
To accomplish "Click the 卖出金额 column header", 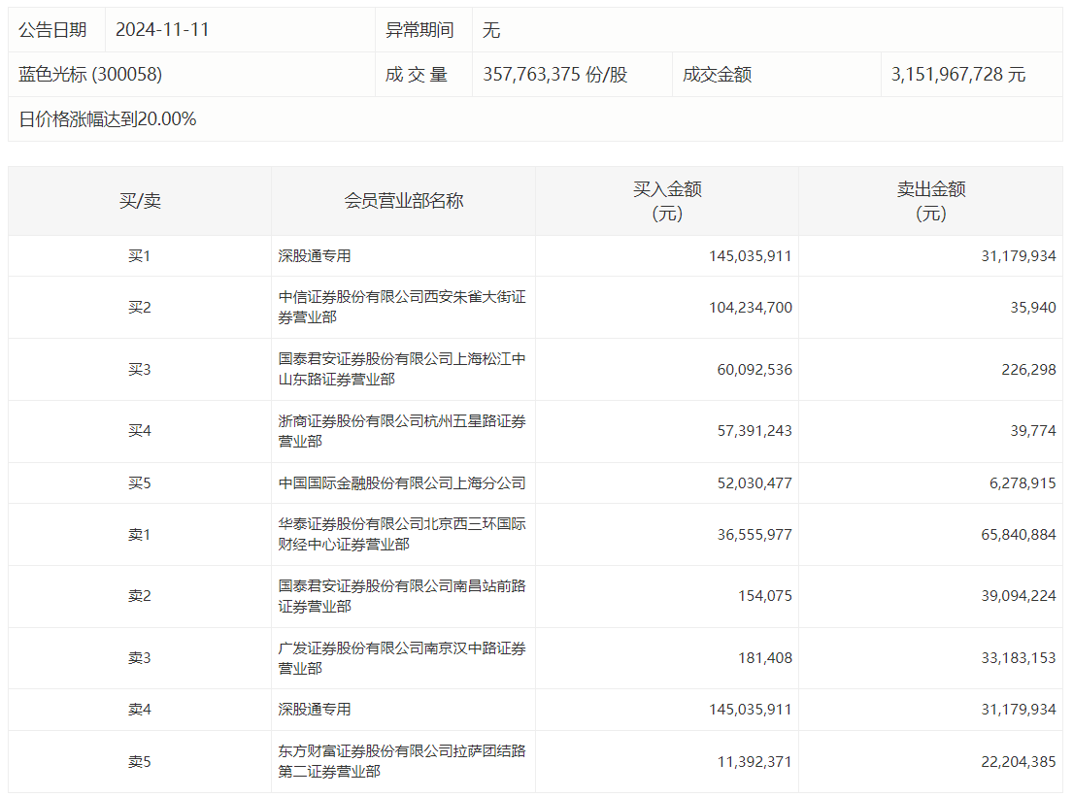I will (930, 201).
